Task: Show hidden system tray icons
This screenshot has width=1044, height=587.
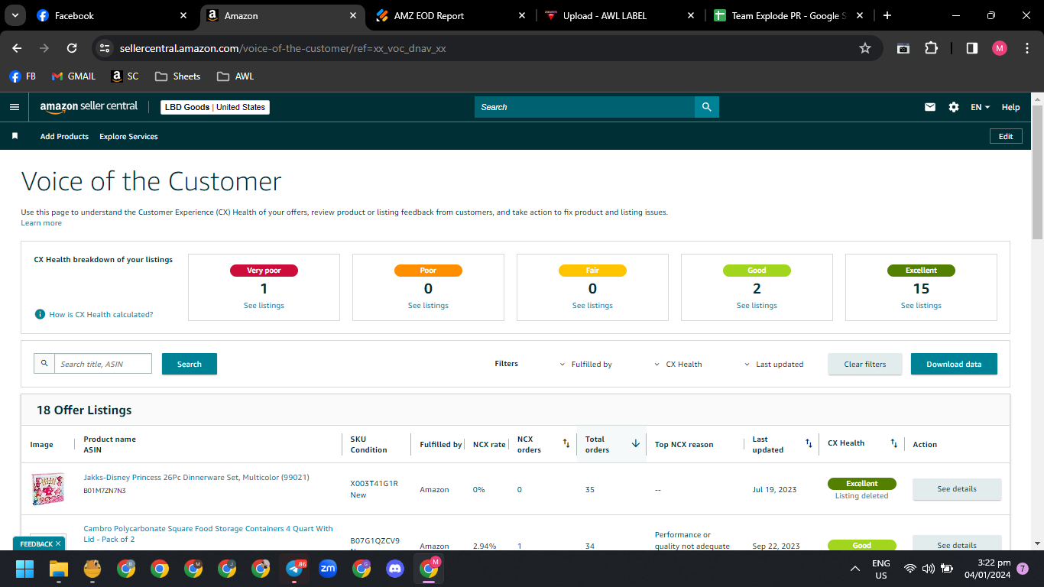Action: click(x=855, y=569)
